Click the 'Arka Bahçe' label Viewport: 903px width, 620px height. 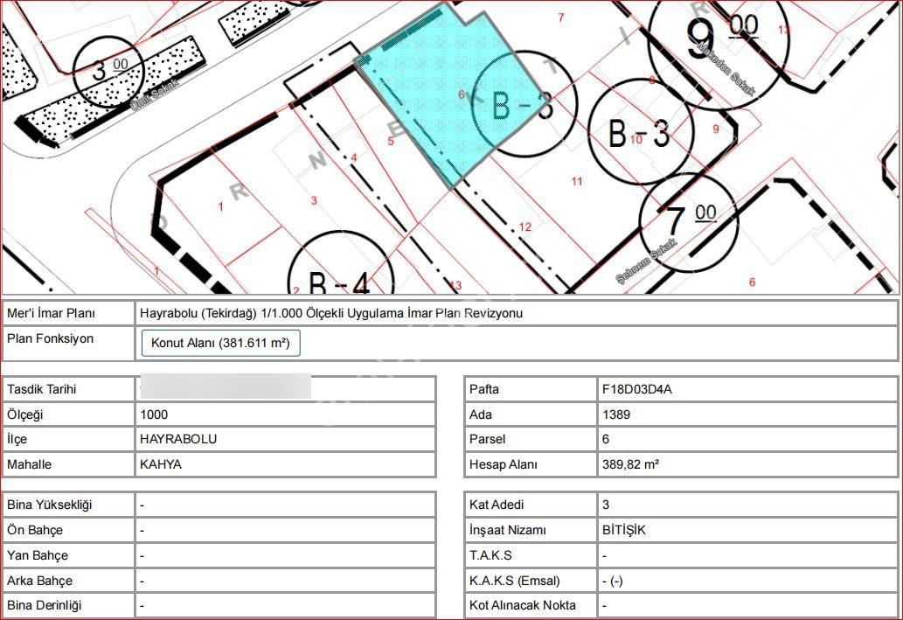coord(39,581)
